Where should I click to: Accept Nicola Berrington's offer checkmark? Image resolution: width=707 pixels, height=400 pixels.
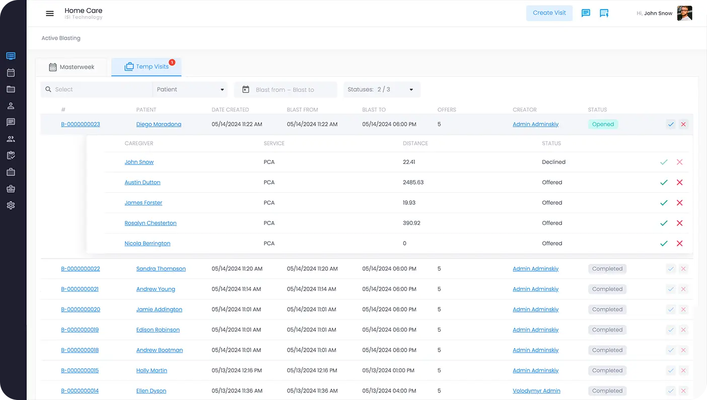pos(664,244)
